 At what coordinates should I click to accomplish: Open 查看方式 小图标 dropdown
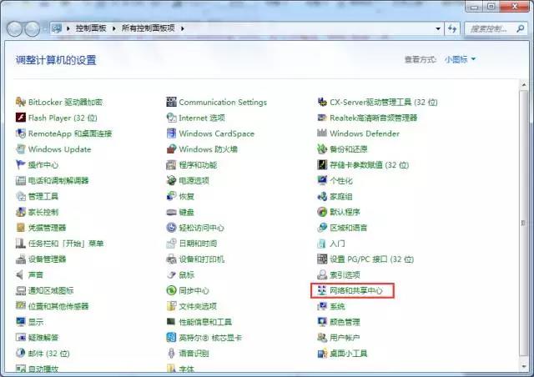coord(460,59)
